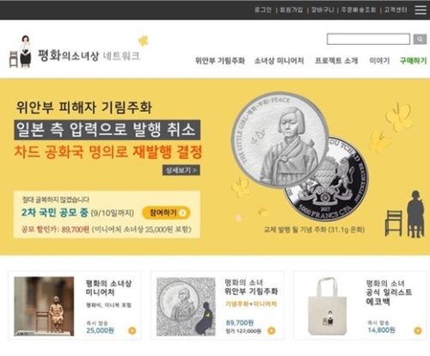Open the hamburger menu icon

point(421,9)
